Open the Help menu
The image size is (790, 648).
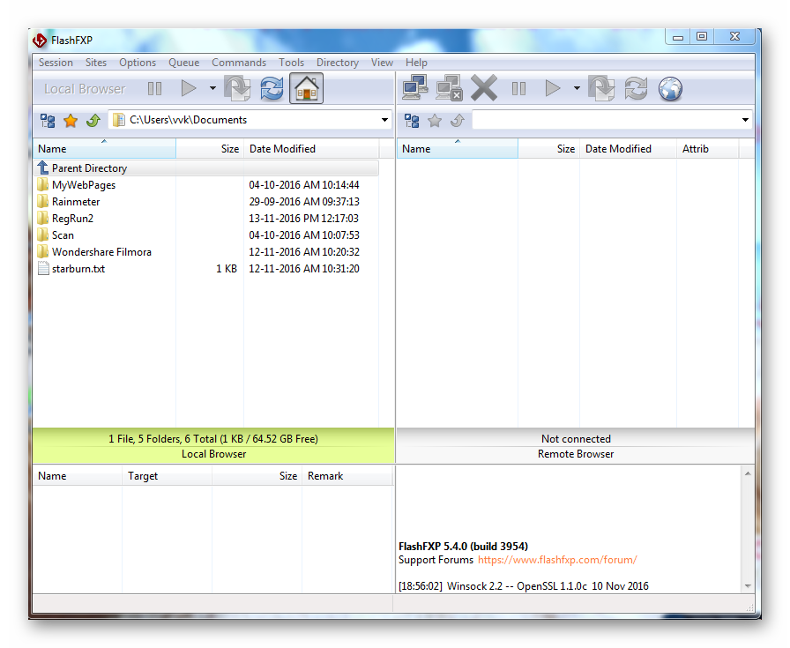[416, 63]
